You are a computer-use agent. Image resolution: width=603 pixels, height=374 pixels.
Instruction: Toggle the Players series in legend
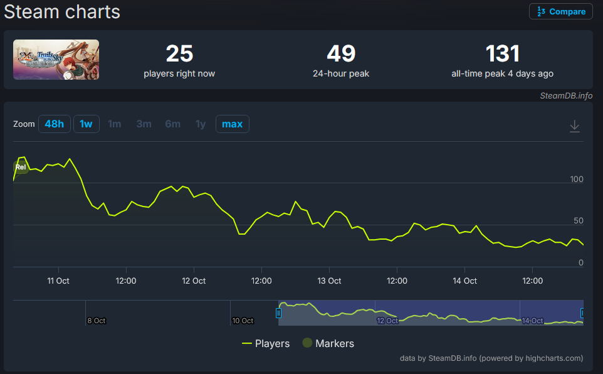point(266,344)
